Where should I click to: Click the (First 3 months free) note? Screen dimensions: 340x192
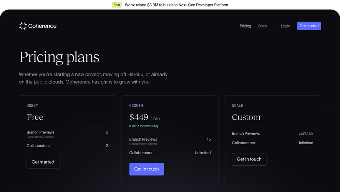(x=144, y=126)
